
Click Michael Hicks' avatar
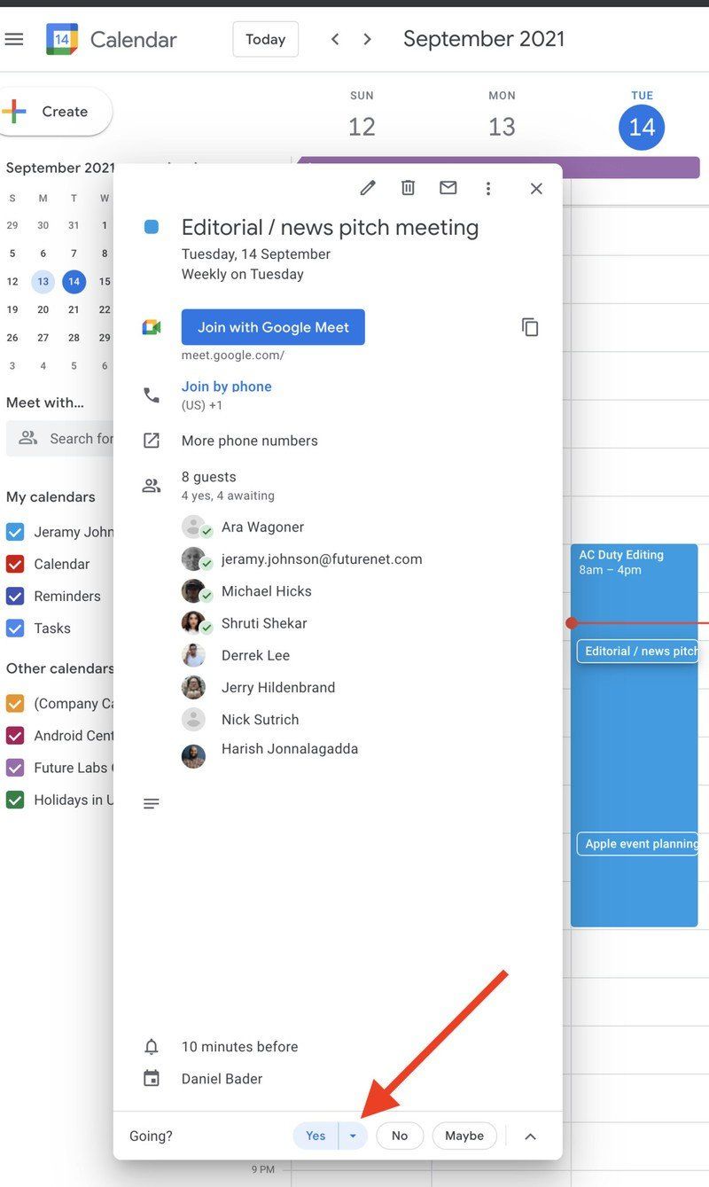[193, 591]
